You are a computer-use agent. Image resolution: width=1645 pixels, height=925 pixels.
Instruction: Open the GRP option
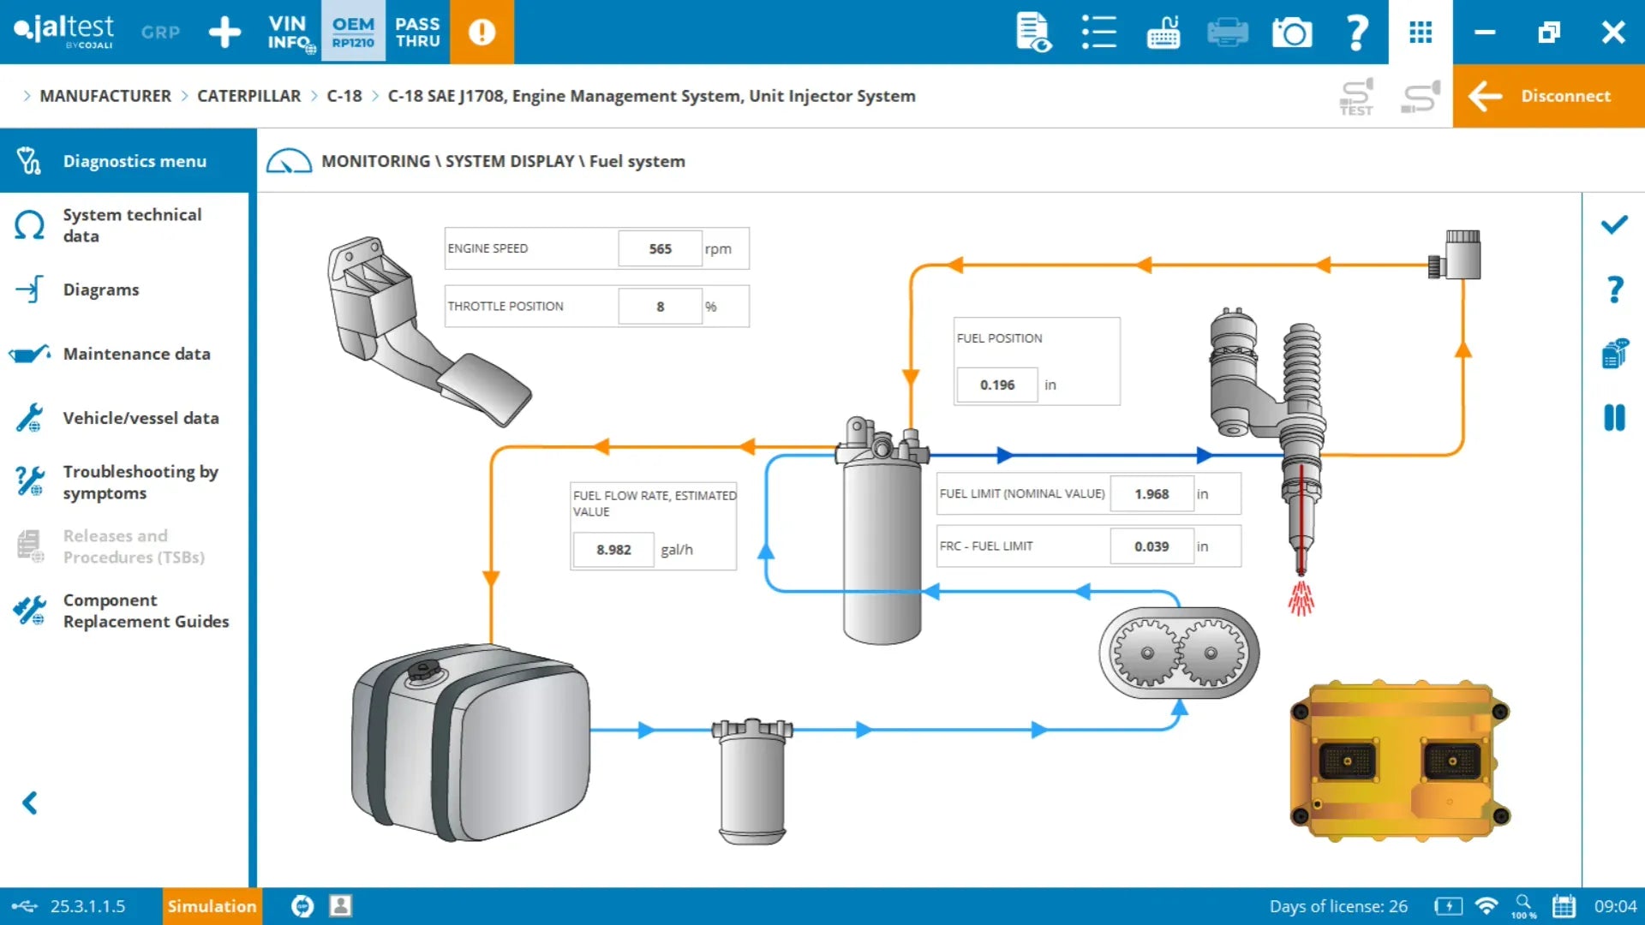[160, 32]
